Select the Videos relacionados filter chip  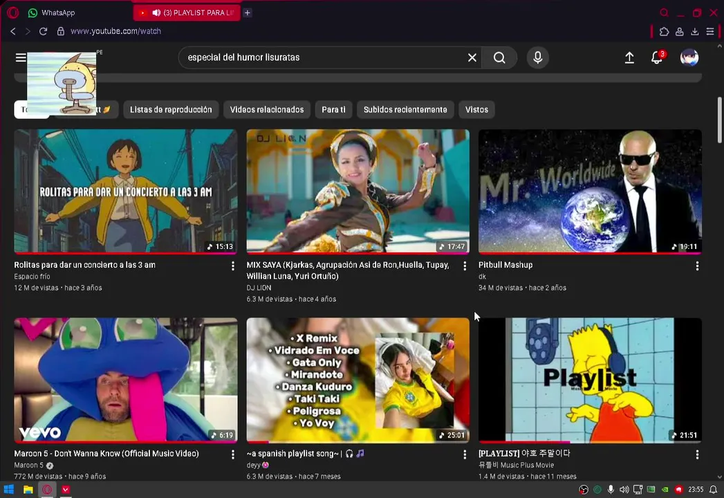click(267, 109)
